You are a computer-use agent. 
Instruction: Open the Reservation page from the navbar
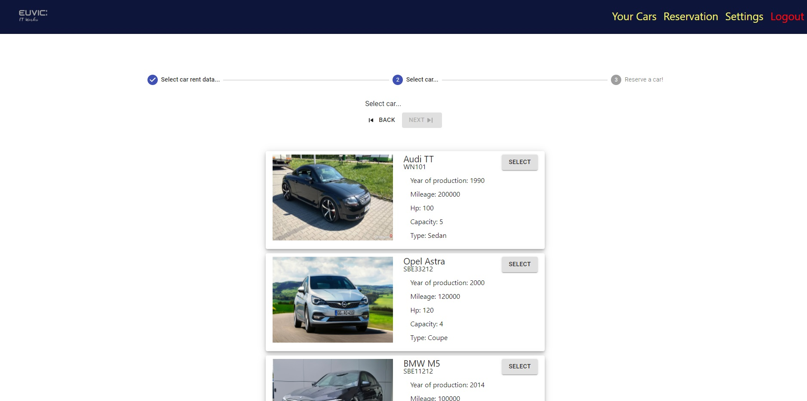coord(690,16)
